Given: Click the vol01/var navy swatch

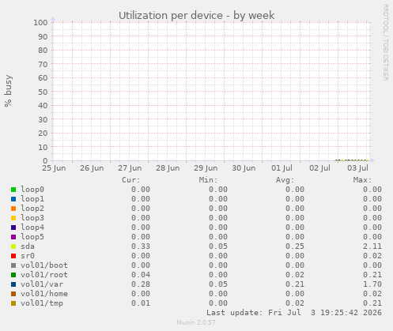Looking at the screenshot, I should 13,284.
